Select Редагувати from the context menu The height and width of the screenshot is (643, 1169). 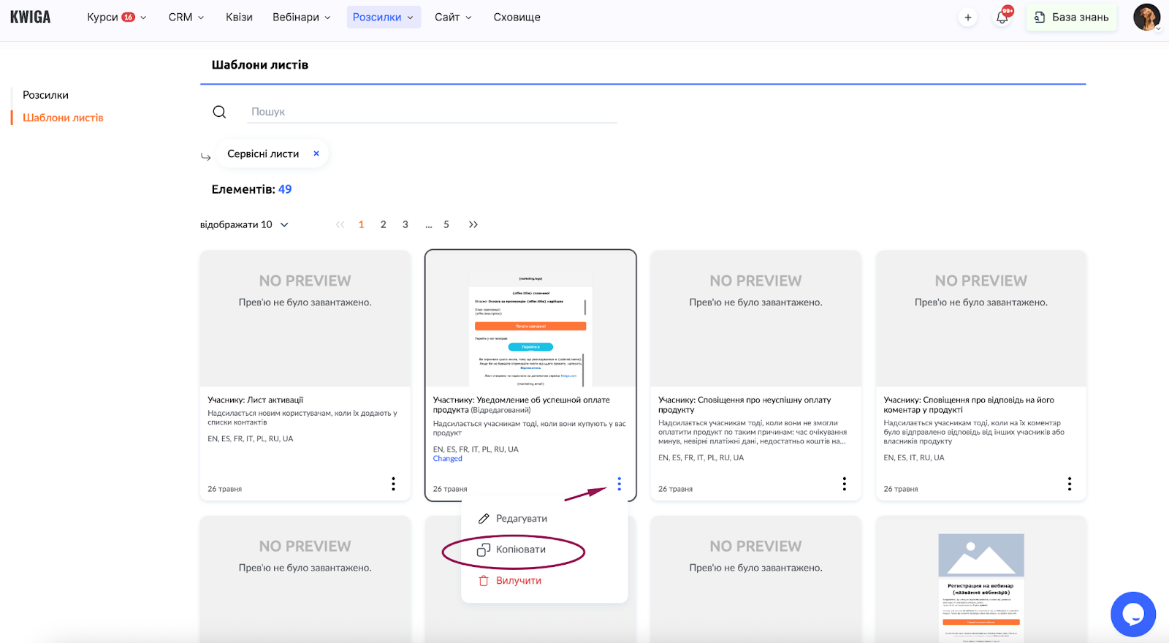521,519
